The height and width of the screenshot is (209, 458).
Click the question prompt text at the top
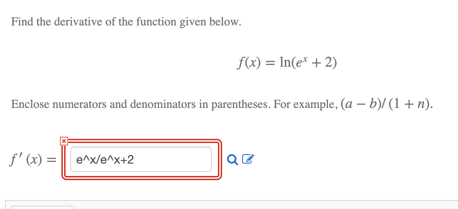126,22
